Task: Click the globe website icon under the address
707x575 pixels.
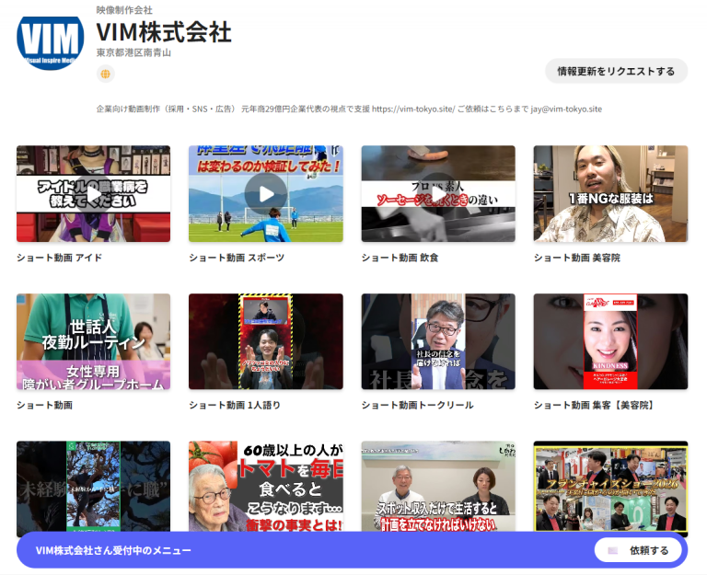Action: click(105, 75)
